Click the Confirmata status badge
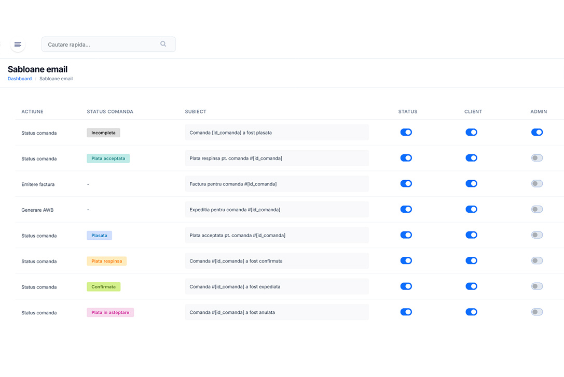Image resolution: width=564 pixels, height=377 pixels. [x=103, y=287]
